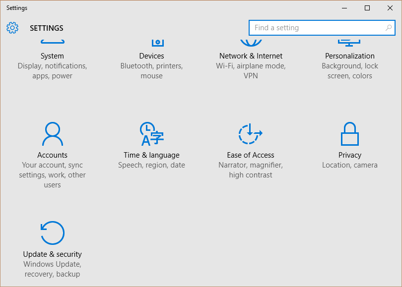Image resolution: width=402 pixels, height=287 pixels.
Task: Open the Network & Internet label
Action: 251,56
